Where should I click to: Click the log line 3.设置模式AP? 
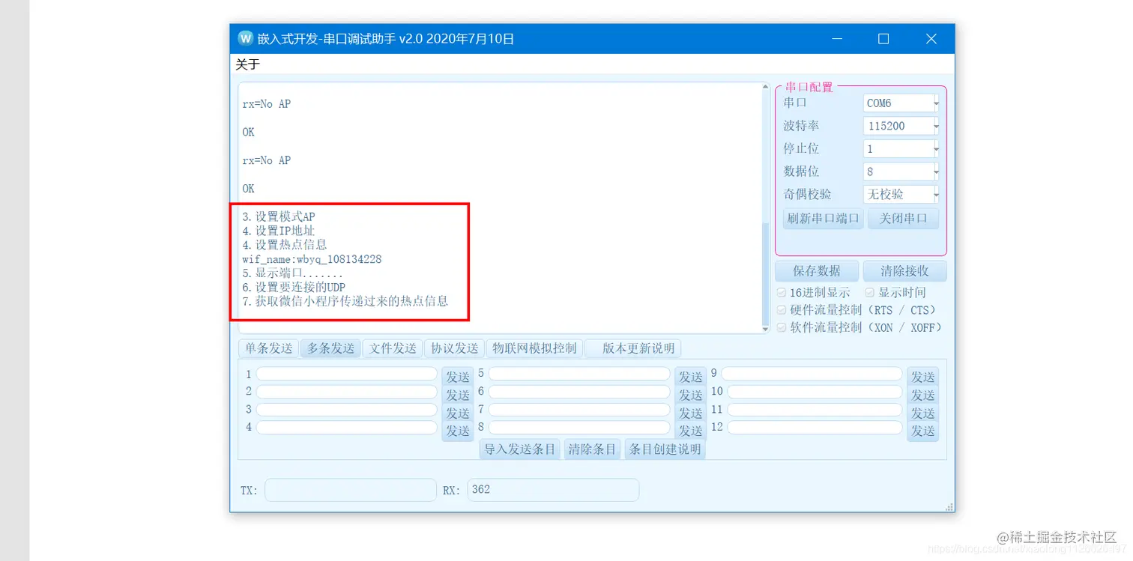(x=279, y=216)
